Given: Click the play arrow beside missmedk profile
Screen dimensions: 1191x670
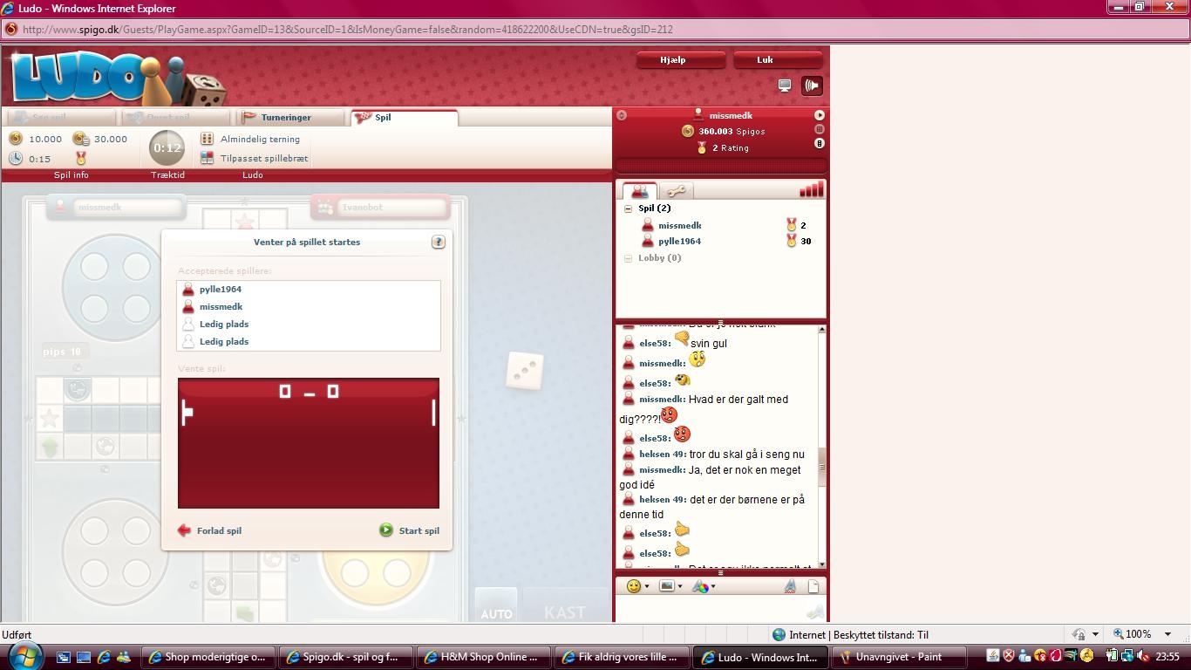Looking at the screenshot, I should [819, 115].
